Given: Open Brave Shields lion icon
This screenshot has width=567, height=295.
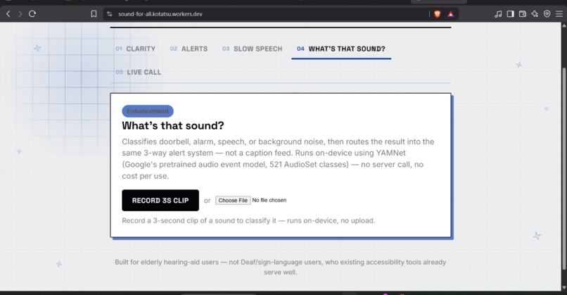Looking at the screenshot, I should tap(437, 14).
